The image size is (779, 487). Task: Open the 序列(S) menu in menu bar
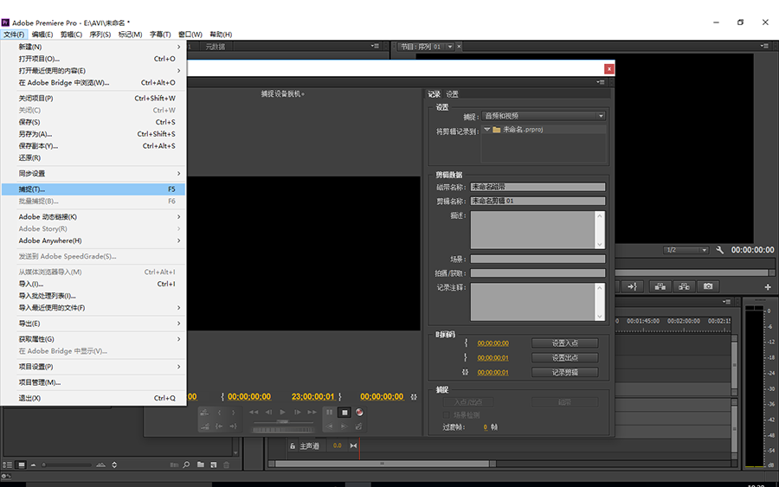100,35
